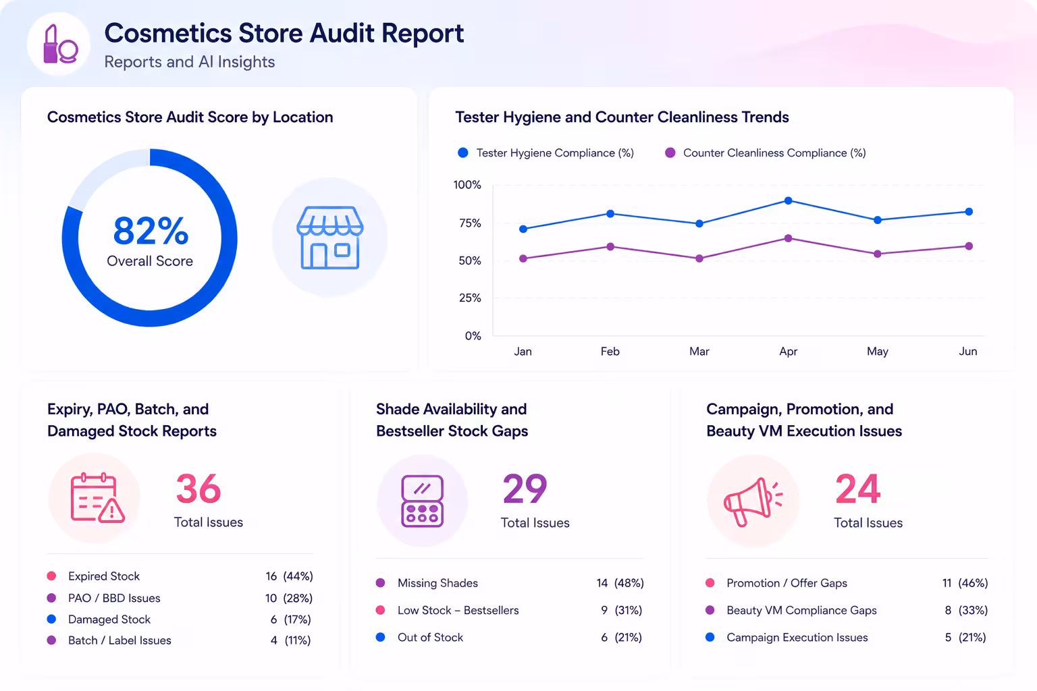This screenshot has width=1037, height=691.
Task: Click the Tester Hygiene data point for Feb
Action: (610, 214)
